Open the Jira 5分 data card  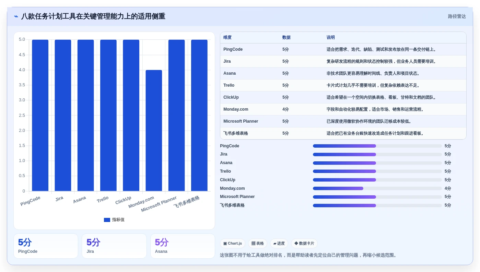pos(114,246)
